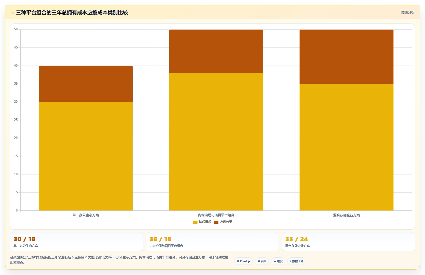Click the brown bar segment for 内容治理与项目平台组合

[x=216, y=51]
